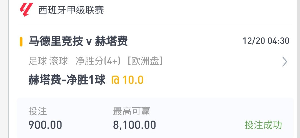Click the 12/20 04:30 match time
The height and width of the screenshot is (138, 300).
(x=266, y=41)
